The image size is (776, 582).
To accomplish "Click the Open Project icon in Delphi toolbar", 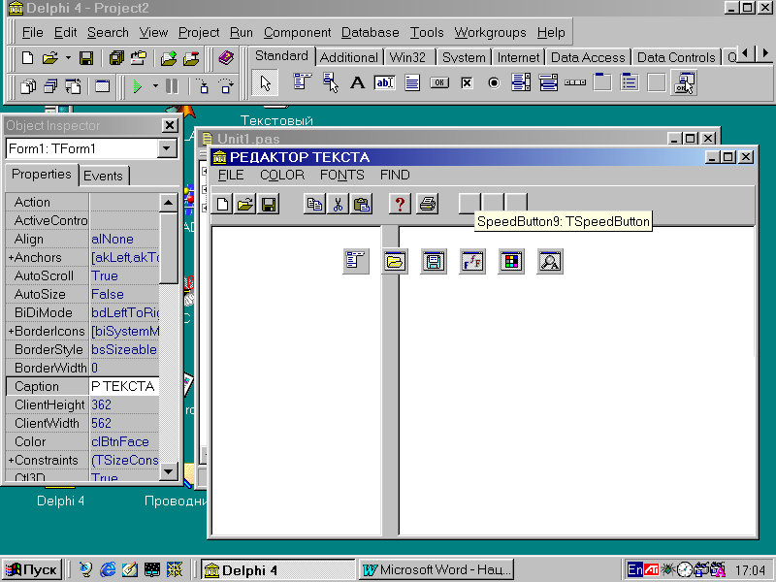I will click(139, 58).
